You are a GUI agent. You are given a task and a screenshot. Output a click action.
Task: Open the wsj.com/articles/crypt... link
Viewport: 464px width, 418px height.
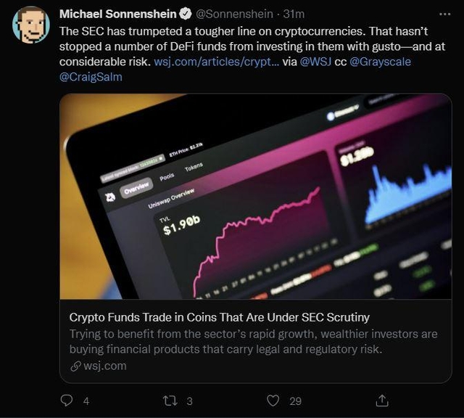216,62
